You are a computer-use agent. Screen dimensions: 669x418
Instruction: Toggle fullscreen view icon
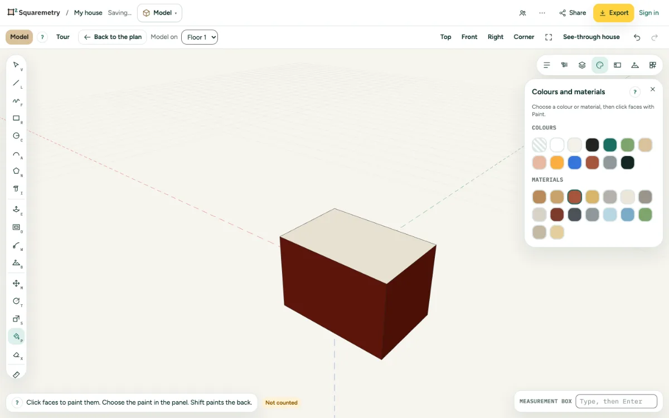[x=549, y=37]
